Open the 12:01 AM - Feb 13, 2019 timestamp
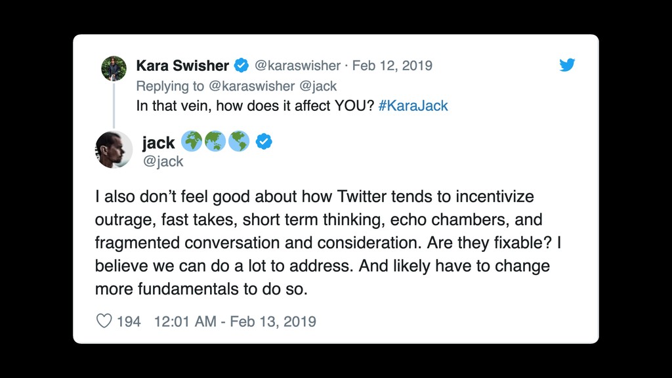The image size is (672, 378). [235, 322]
